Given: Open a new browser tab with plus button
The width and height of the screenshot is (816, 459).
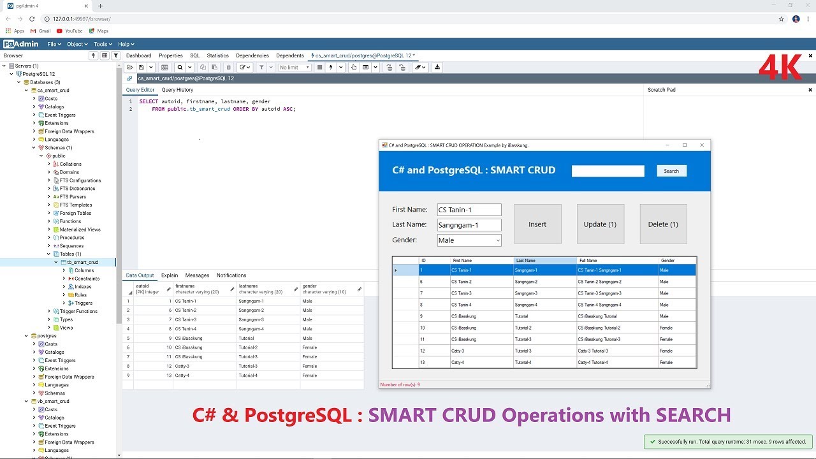Looking at the screenshot, I should tap(100, 6).
